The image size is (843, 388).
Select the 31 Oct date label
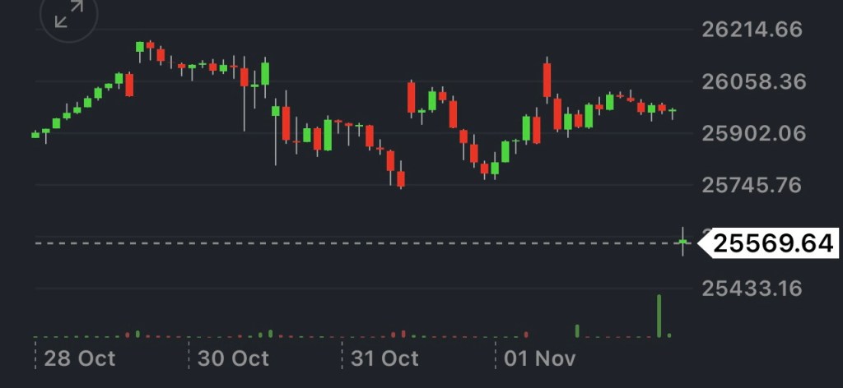[384, 358]
